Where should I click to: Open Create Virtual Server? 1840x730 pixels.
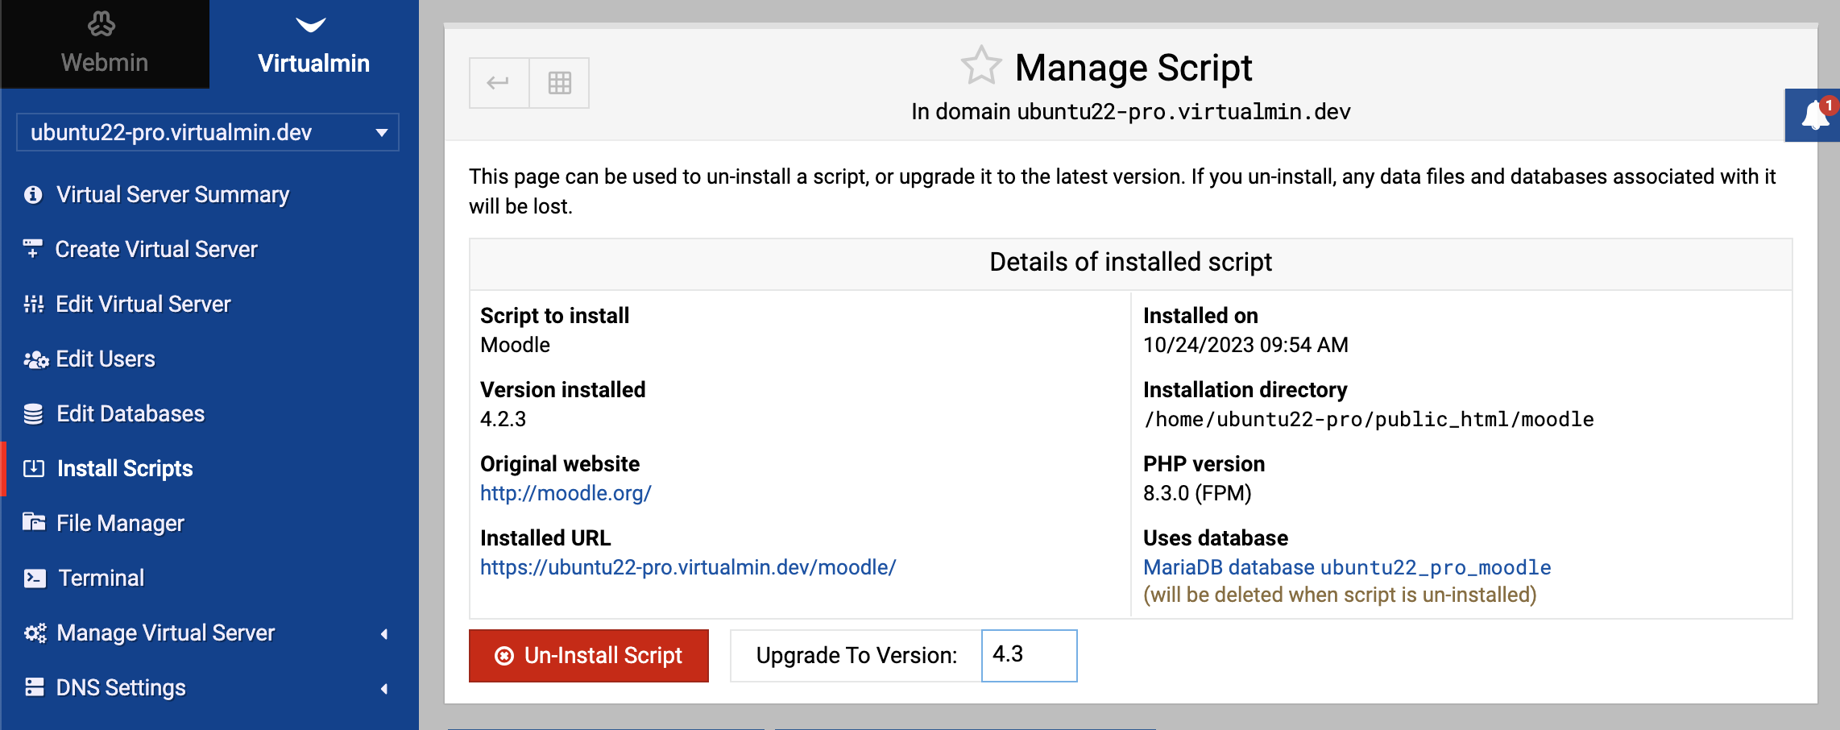point(156,250)
